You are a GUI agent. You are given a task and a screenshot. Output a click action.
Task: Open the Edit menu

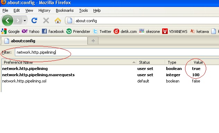[x=17, y=10]
